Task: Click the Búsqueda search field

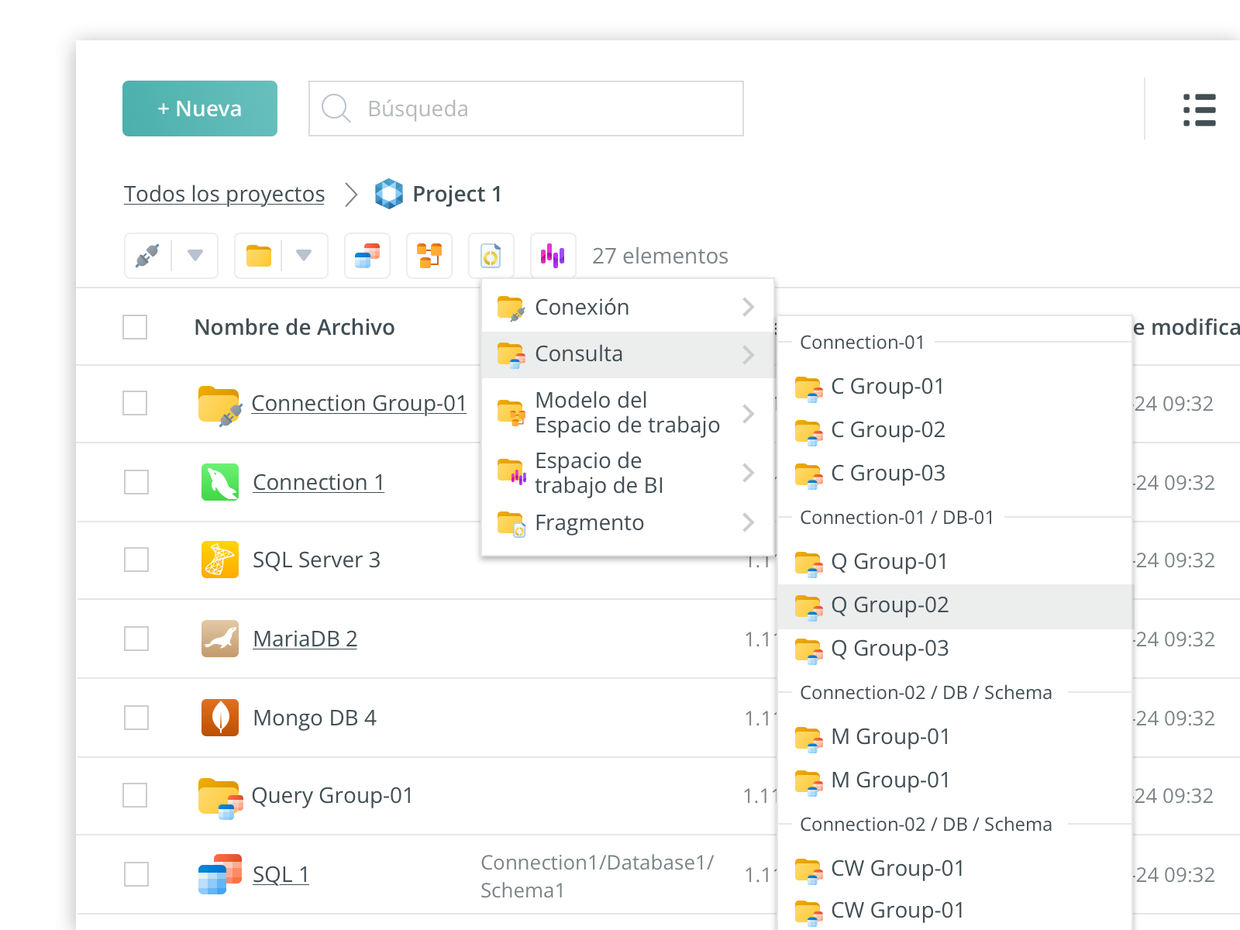Action: point(526,108)
